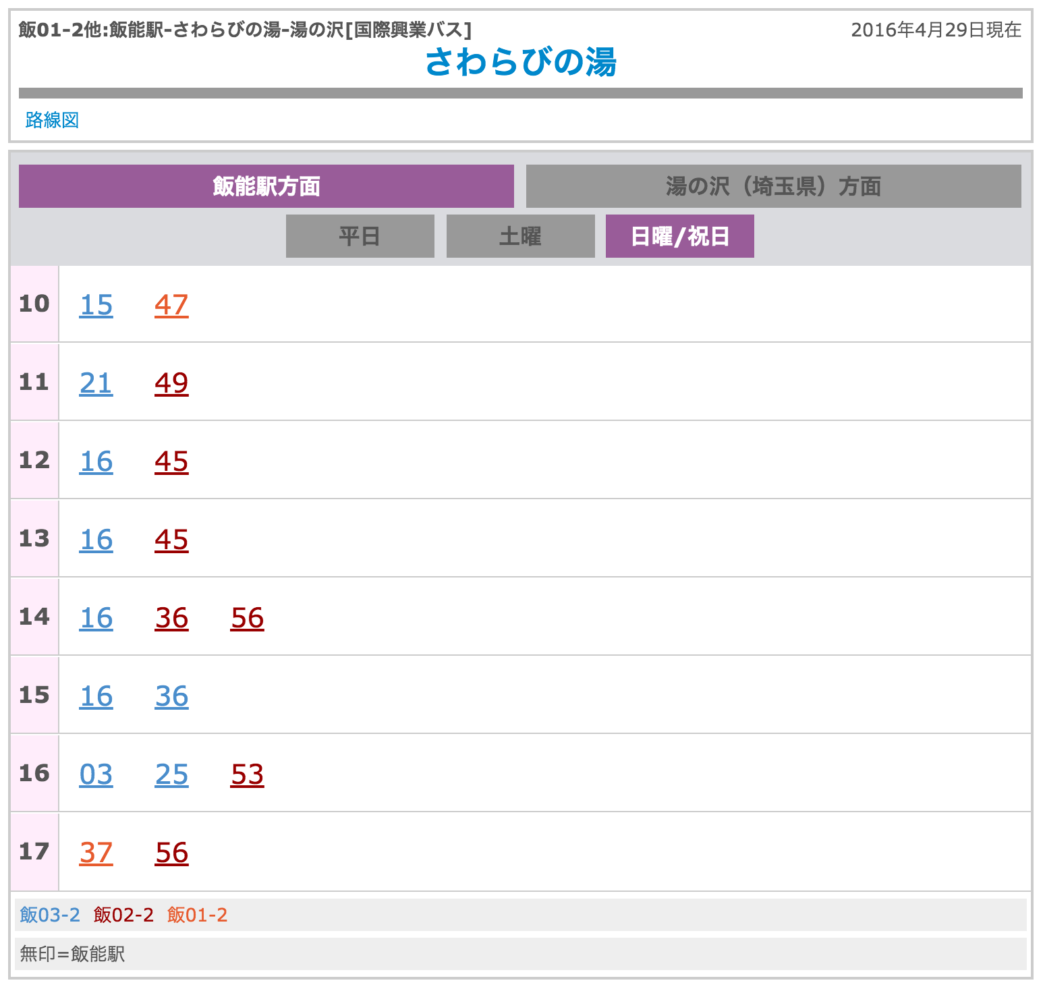
Task: Click the 16:03 departure time
Action: coord(96,774)
